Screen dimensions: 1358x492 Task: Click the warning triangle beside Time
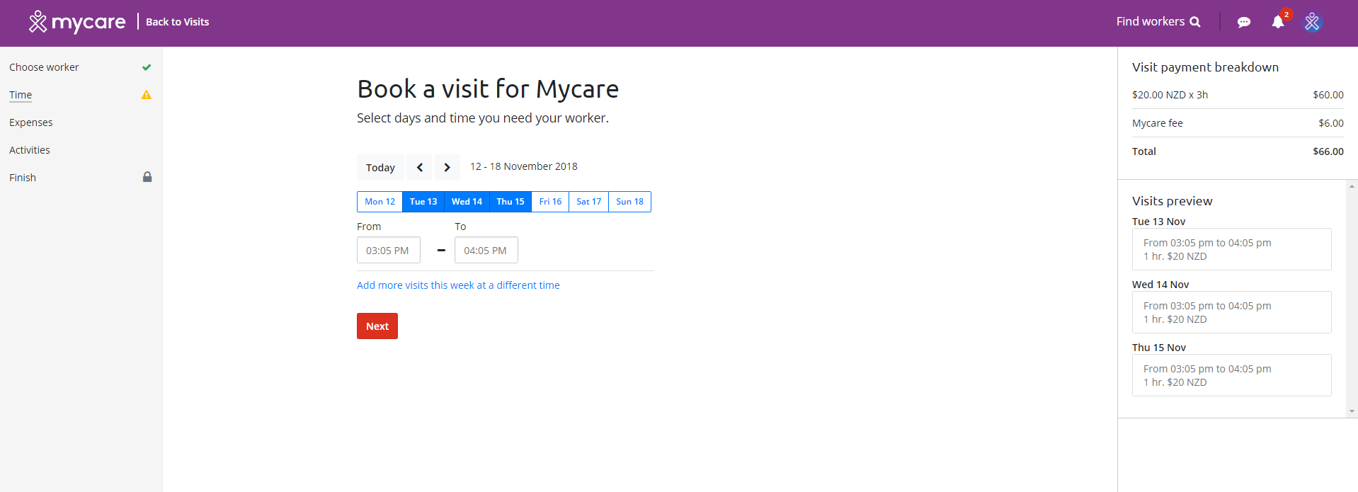pos(147,95)
